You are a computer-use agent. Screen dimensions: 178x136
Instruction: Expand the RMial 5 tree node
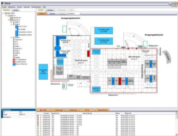point(11,38)
